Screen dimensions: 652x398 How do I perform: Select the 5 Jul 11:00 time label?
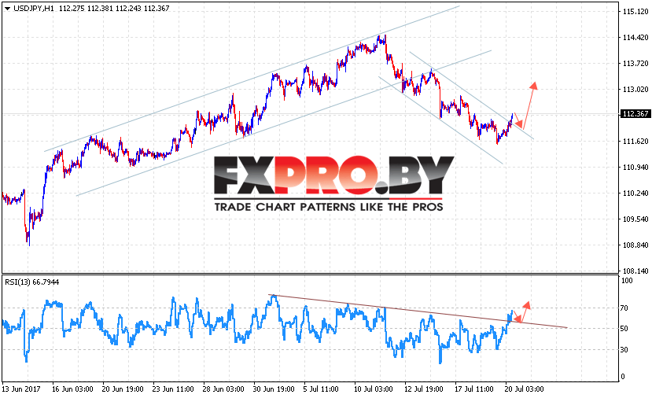click(x=321, y=389)
